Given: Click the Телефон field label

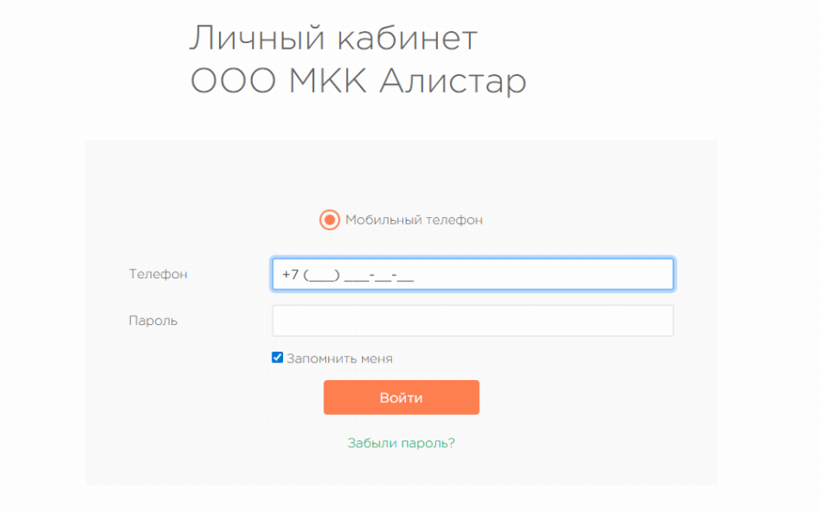Looking at the screenshot, I should pyautogui.click(x=159, y=274).
